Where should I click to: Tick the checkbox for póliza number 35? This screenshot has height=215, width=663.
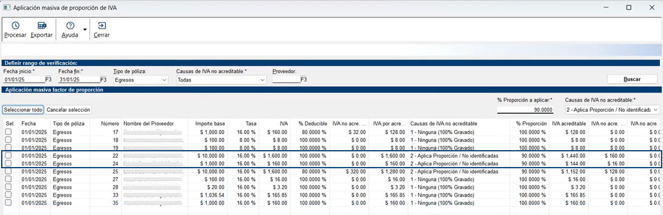tap(8, 203)
